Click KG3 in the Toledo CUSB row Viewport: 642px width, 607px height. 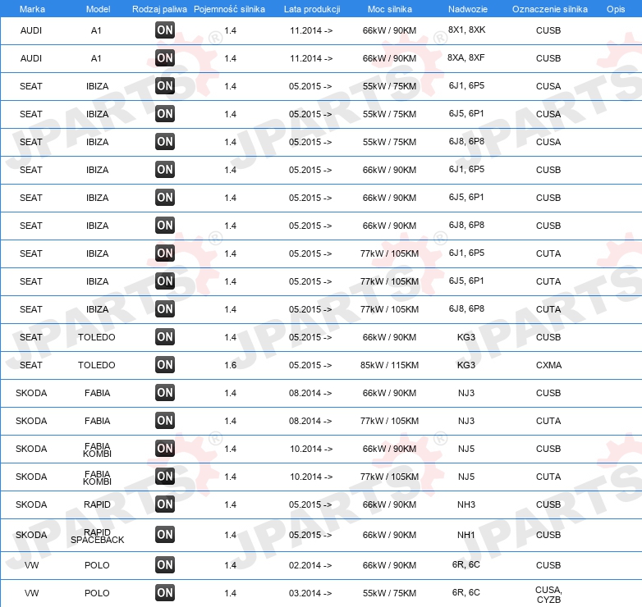(466, 337)
